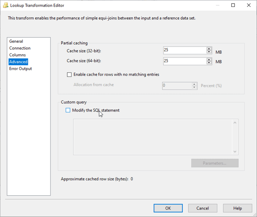Click in the 64-bit cache size field
257x217 pixels.
pos(184,61)
